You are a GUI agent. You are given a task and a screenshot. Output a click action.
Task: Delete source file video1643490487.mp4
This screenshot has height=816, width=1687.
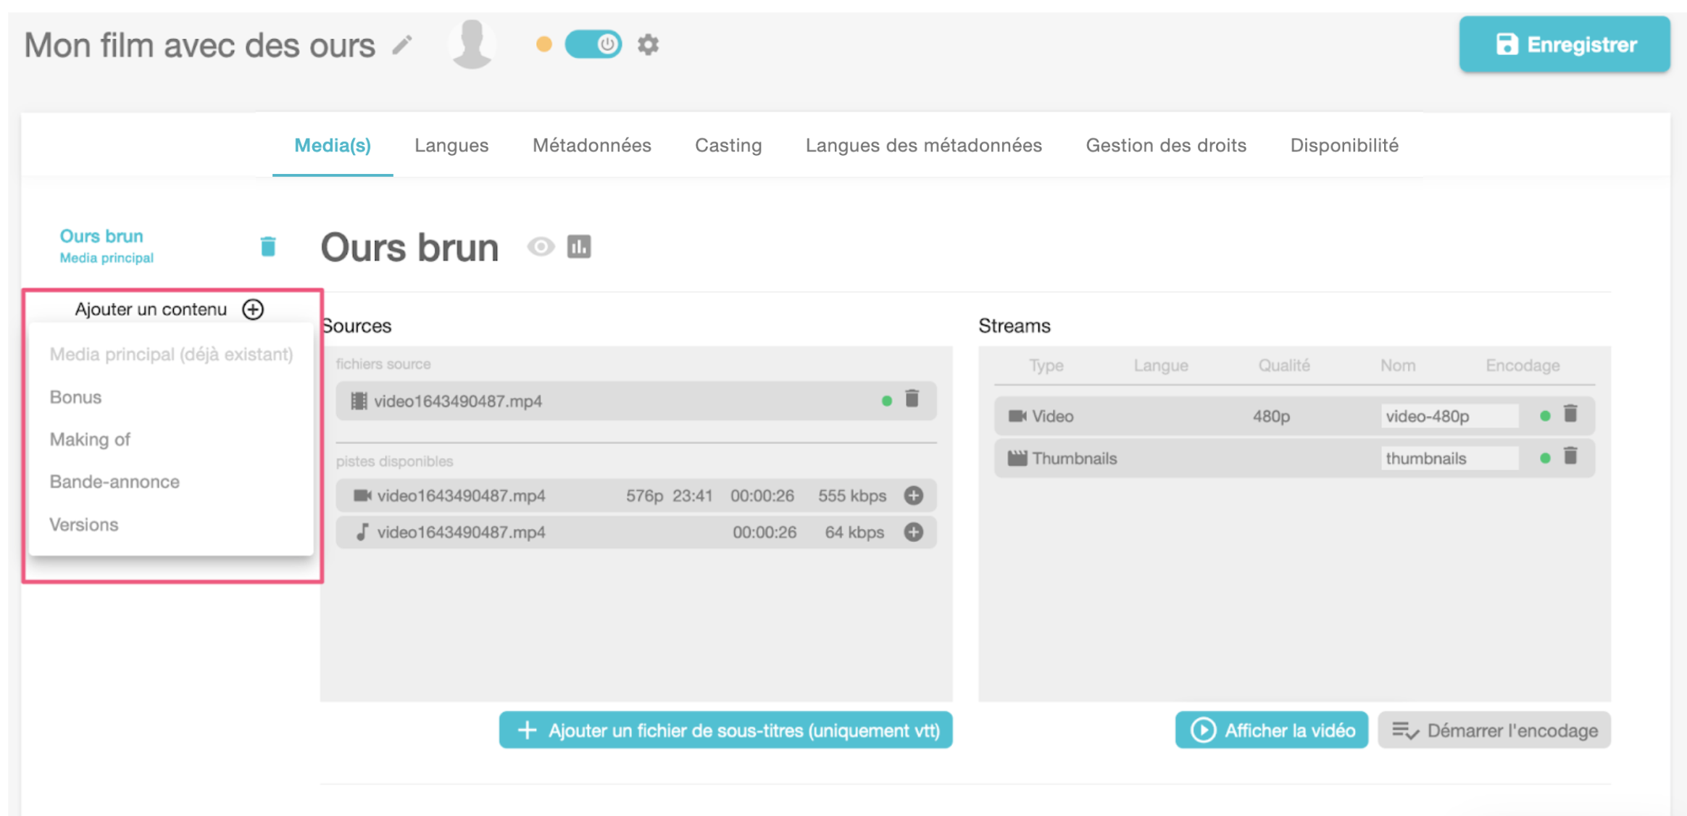[912, 399]
